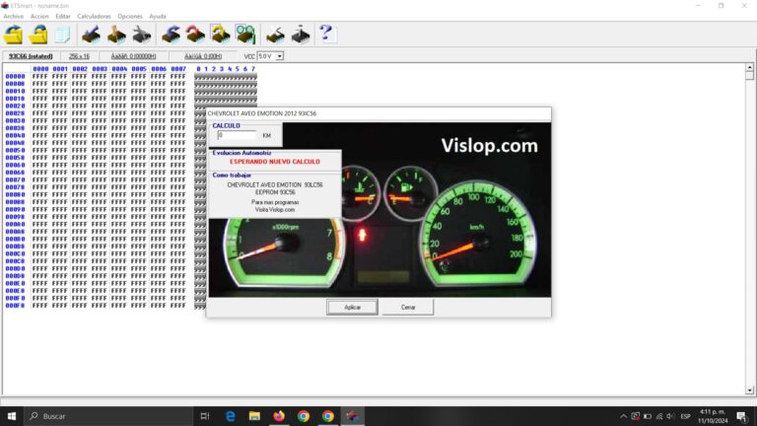
Task: Click the yellow arrow chip icon
Action: click(x=220, y=35)
